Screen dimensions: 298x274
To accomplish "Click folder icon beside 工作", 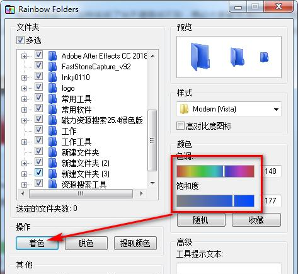I will point(52,131).
